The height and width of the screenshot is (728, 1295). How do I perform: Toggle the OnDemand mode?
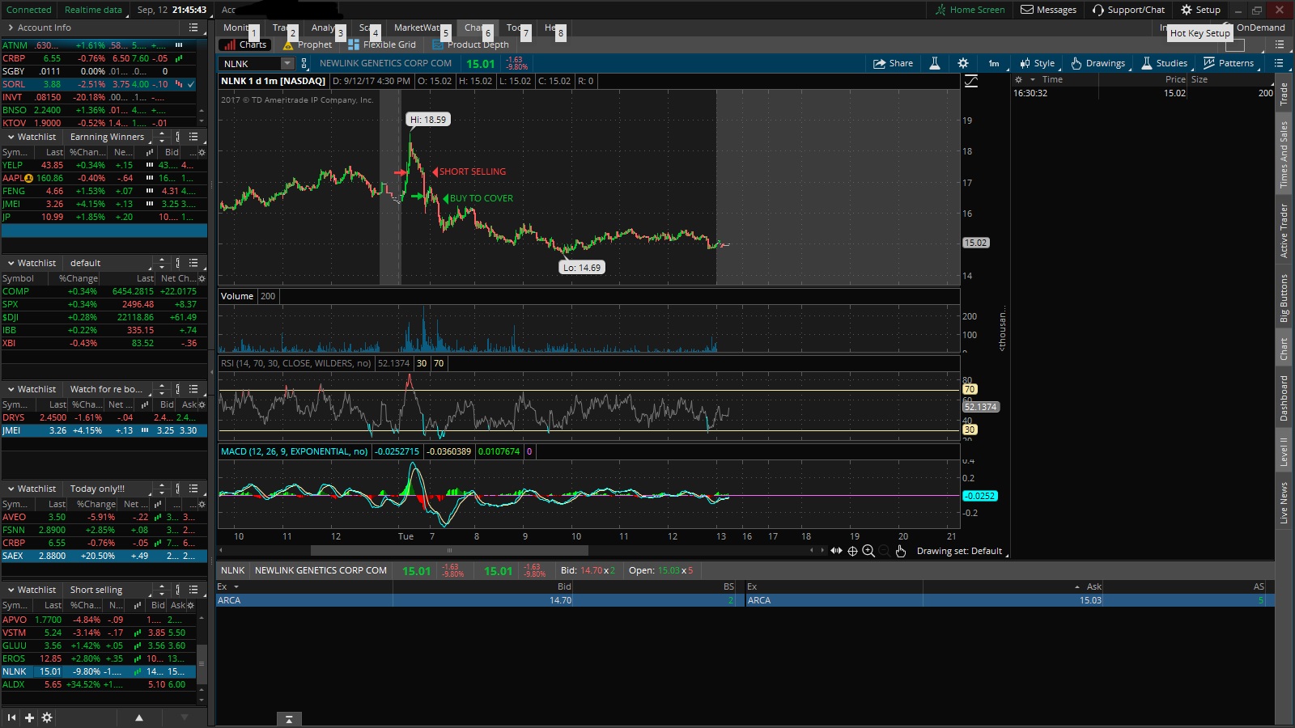pyautogui.click(x=1259, y=28)
